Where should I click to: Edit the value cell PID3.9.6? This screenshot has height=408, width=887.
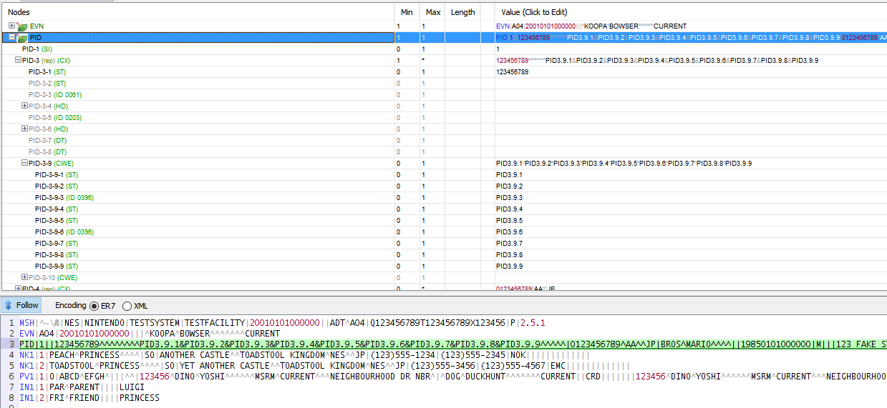tap(691, 232)
